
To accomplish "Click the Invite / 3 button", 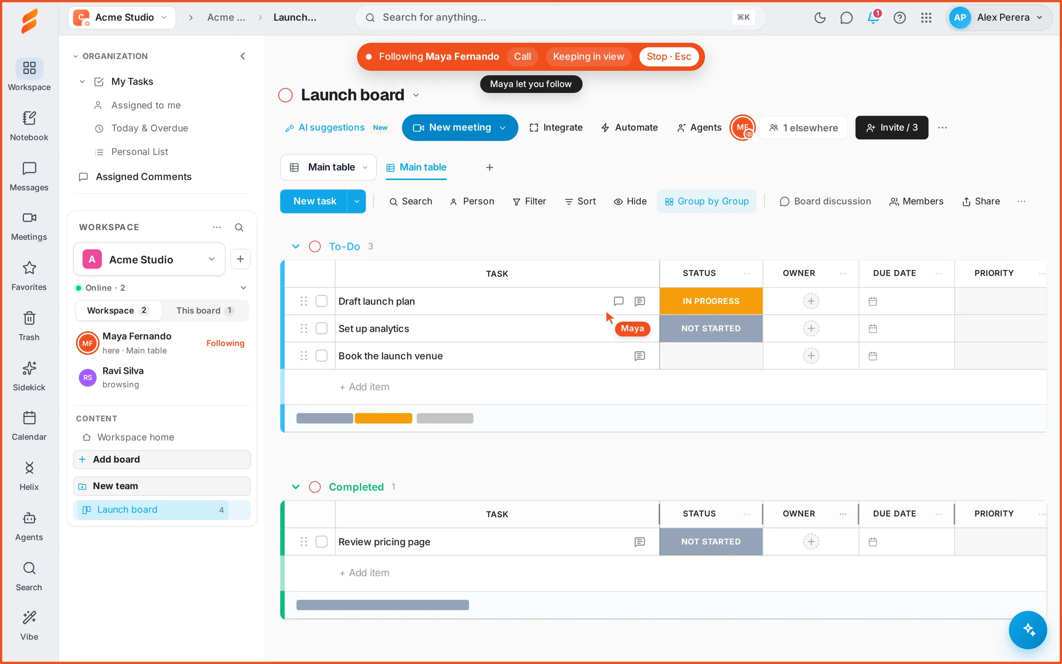I will 892,128.
